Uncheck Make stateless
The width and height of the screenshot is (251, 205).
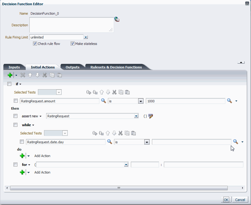72,43
